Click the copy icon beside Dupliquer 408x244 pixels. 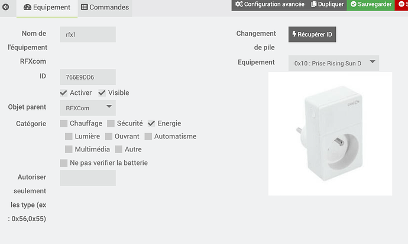coord(314,4)
